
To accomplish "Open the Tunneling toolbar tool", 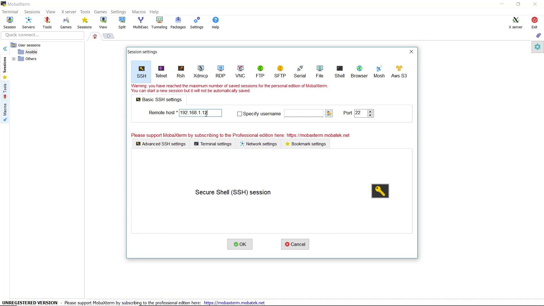I will [159, 23].
